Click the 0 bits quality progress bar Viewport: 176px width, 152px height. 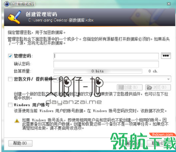(x=98, y=71)
